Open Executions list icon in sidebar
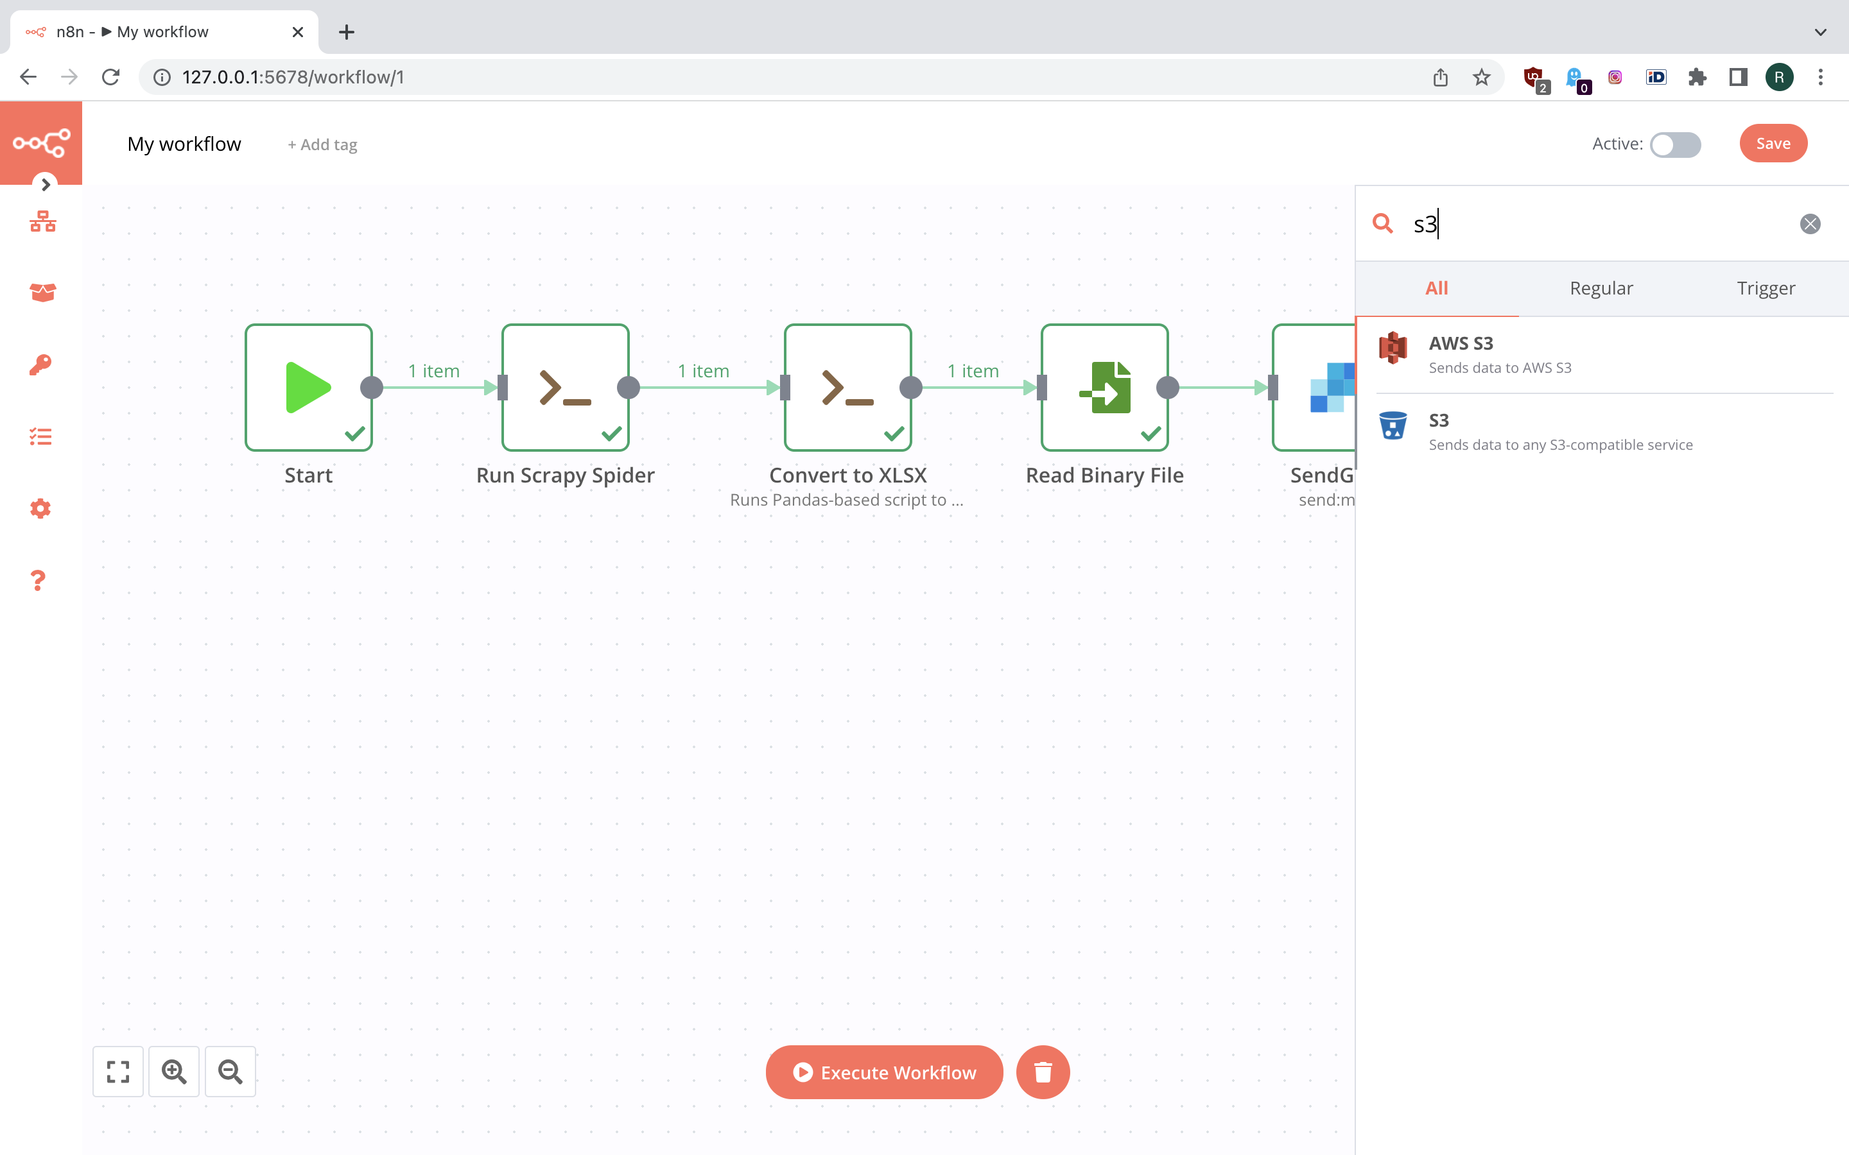This screenshot has height=1155, width=1849. click(x=40, y=436)
